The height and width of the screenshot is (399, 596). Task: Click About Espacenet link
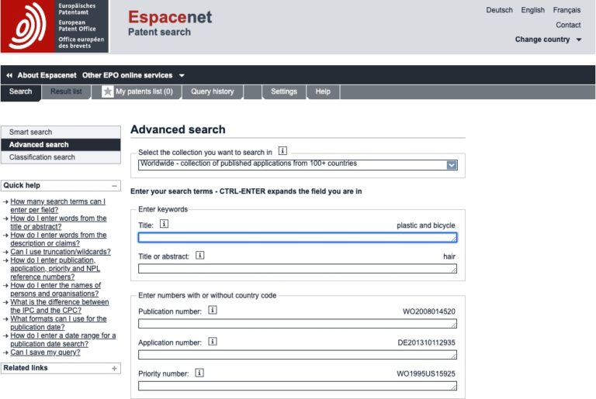click(x=47, y=75)
